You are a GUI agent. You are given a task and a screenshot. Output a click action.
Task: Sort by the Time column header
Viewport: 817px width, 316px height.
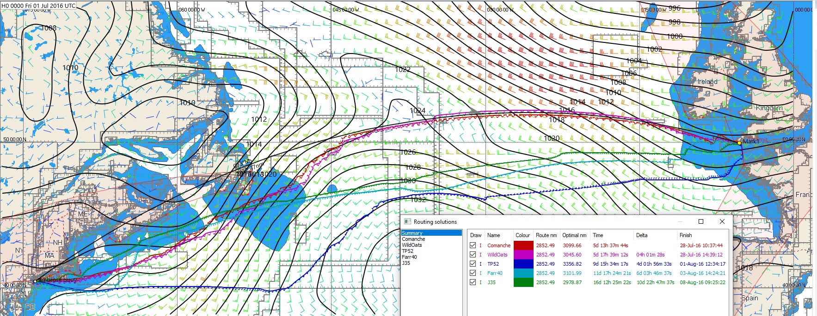click(598, 235)
